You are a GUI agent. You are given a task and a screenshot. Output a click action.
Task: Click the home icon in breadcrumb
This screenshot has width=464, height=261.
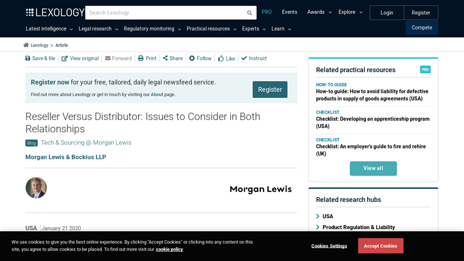pyautogui.click(x=26, y=45)
